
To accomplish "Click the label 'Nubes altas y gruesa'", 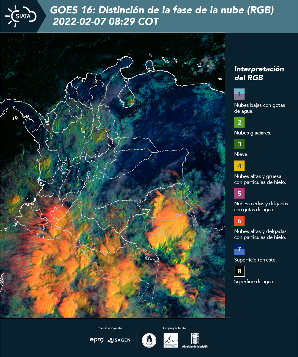I will (258, 176).
